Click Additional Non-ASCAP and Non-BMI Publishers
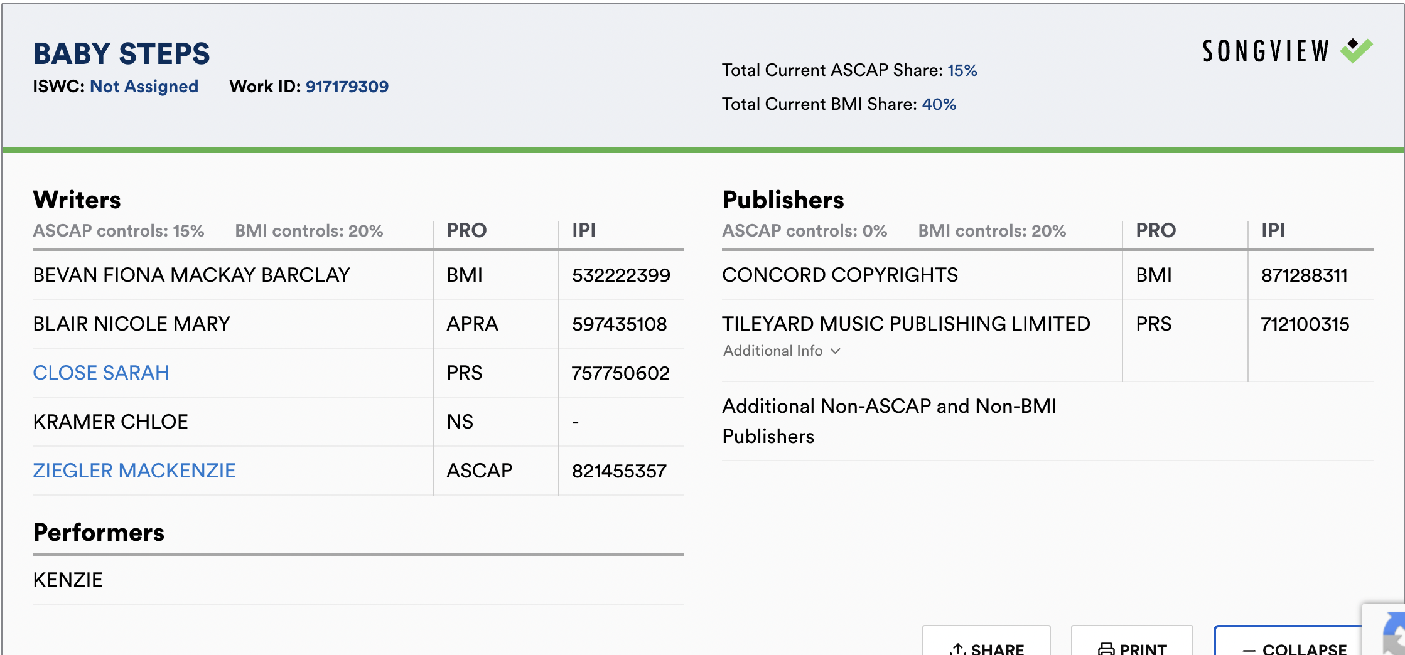The width and height of the screenshot is (1405, 655). [x=889, y=421]
